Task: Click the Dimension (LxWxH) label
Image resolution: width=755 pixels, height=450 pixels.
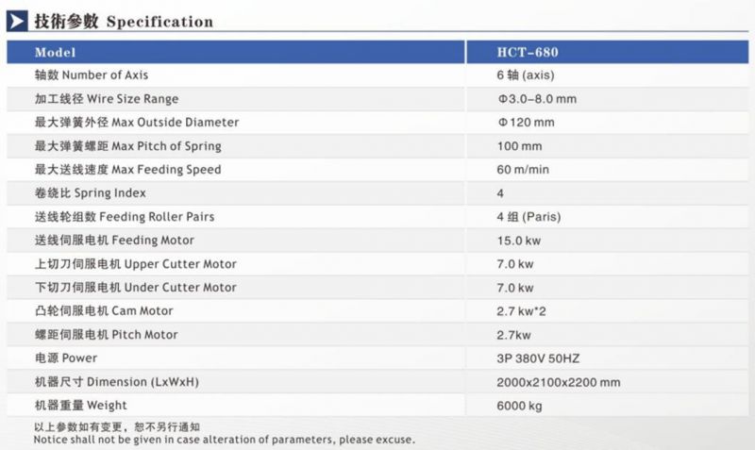Action: 117,382
